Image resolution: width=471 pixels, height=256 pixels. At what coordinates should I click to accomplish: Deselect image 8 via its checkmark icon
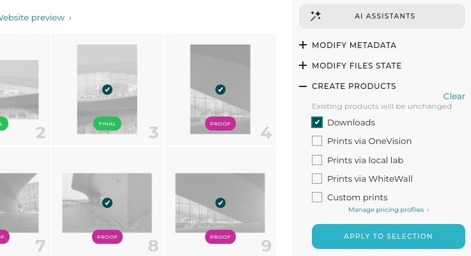point(107,203)
